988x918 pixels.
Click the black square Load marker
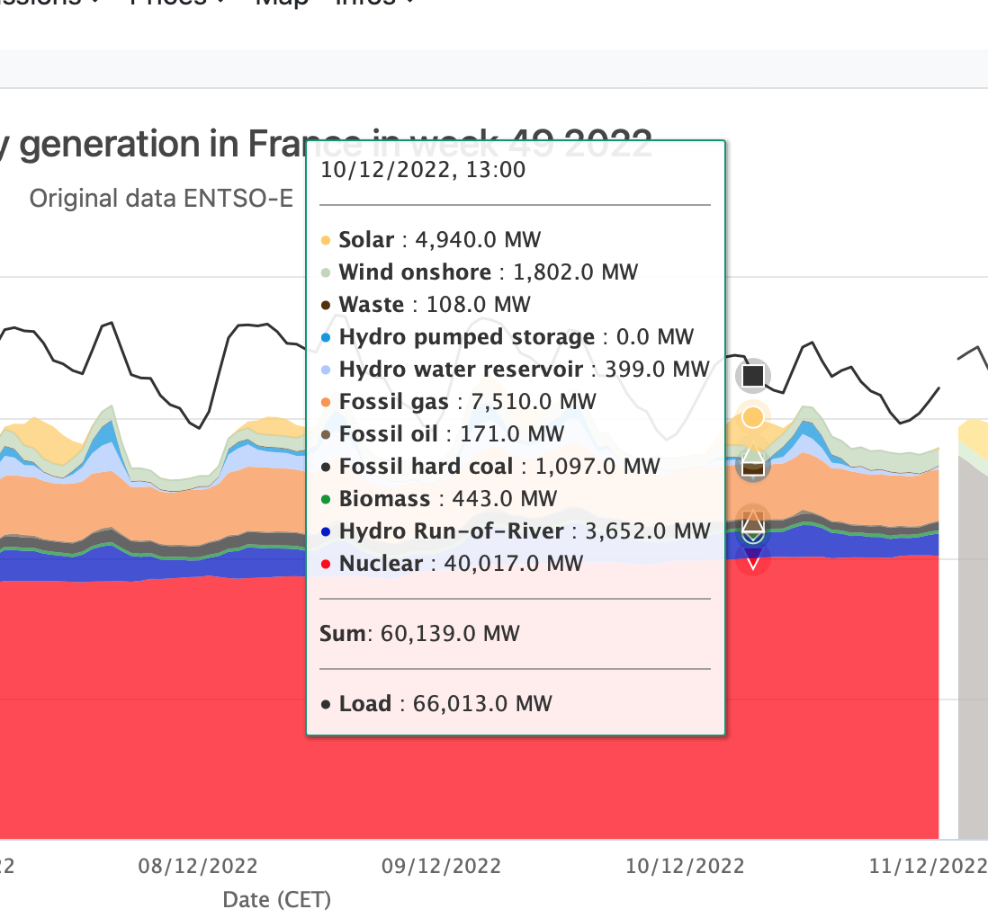tap(753, 376)
